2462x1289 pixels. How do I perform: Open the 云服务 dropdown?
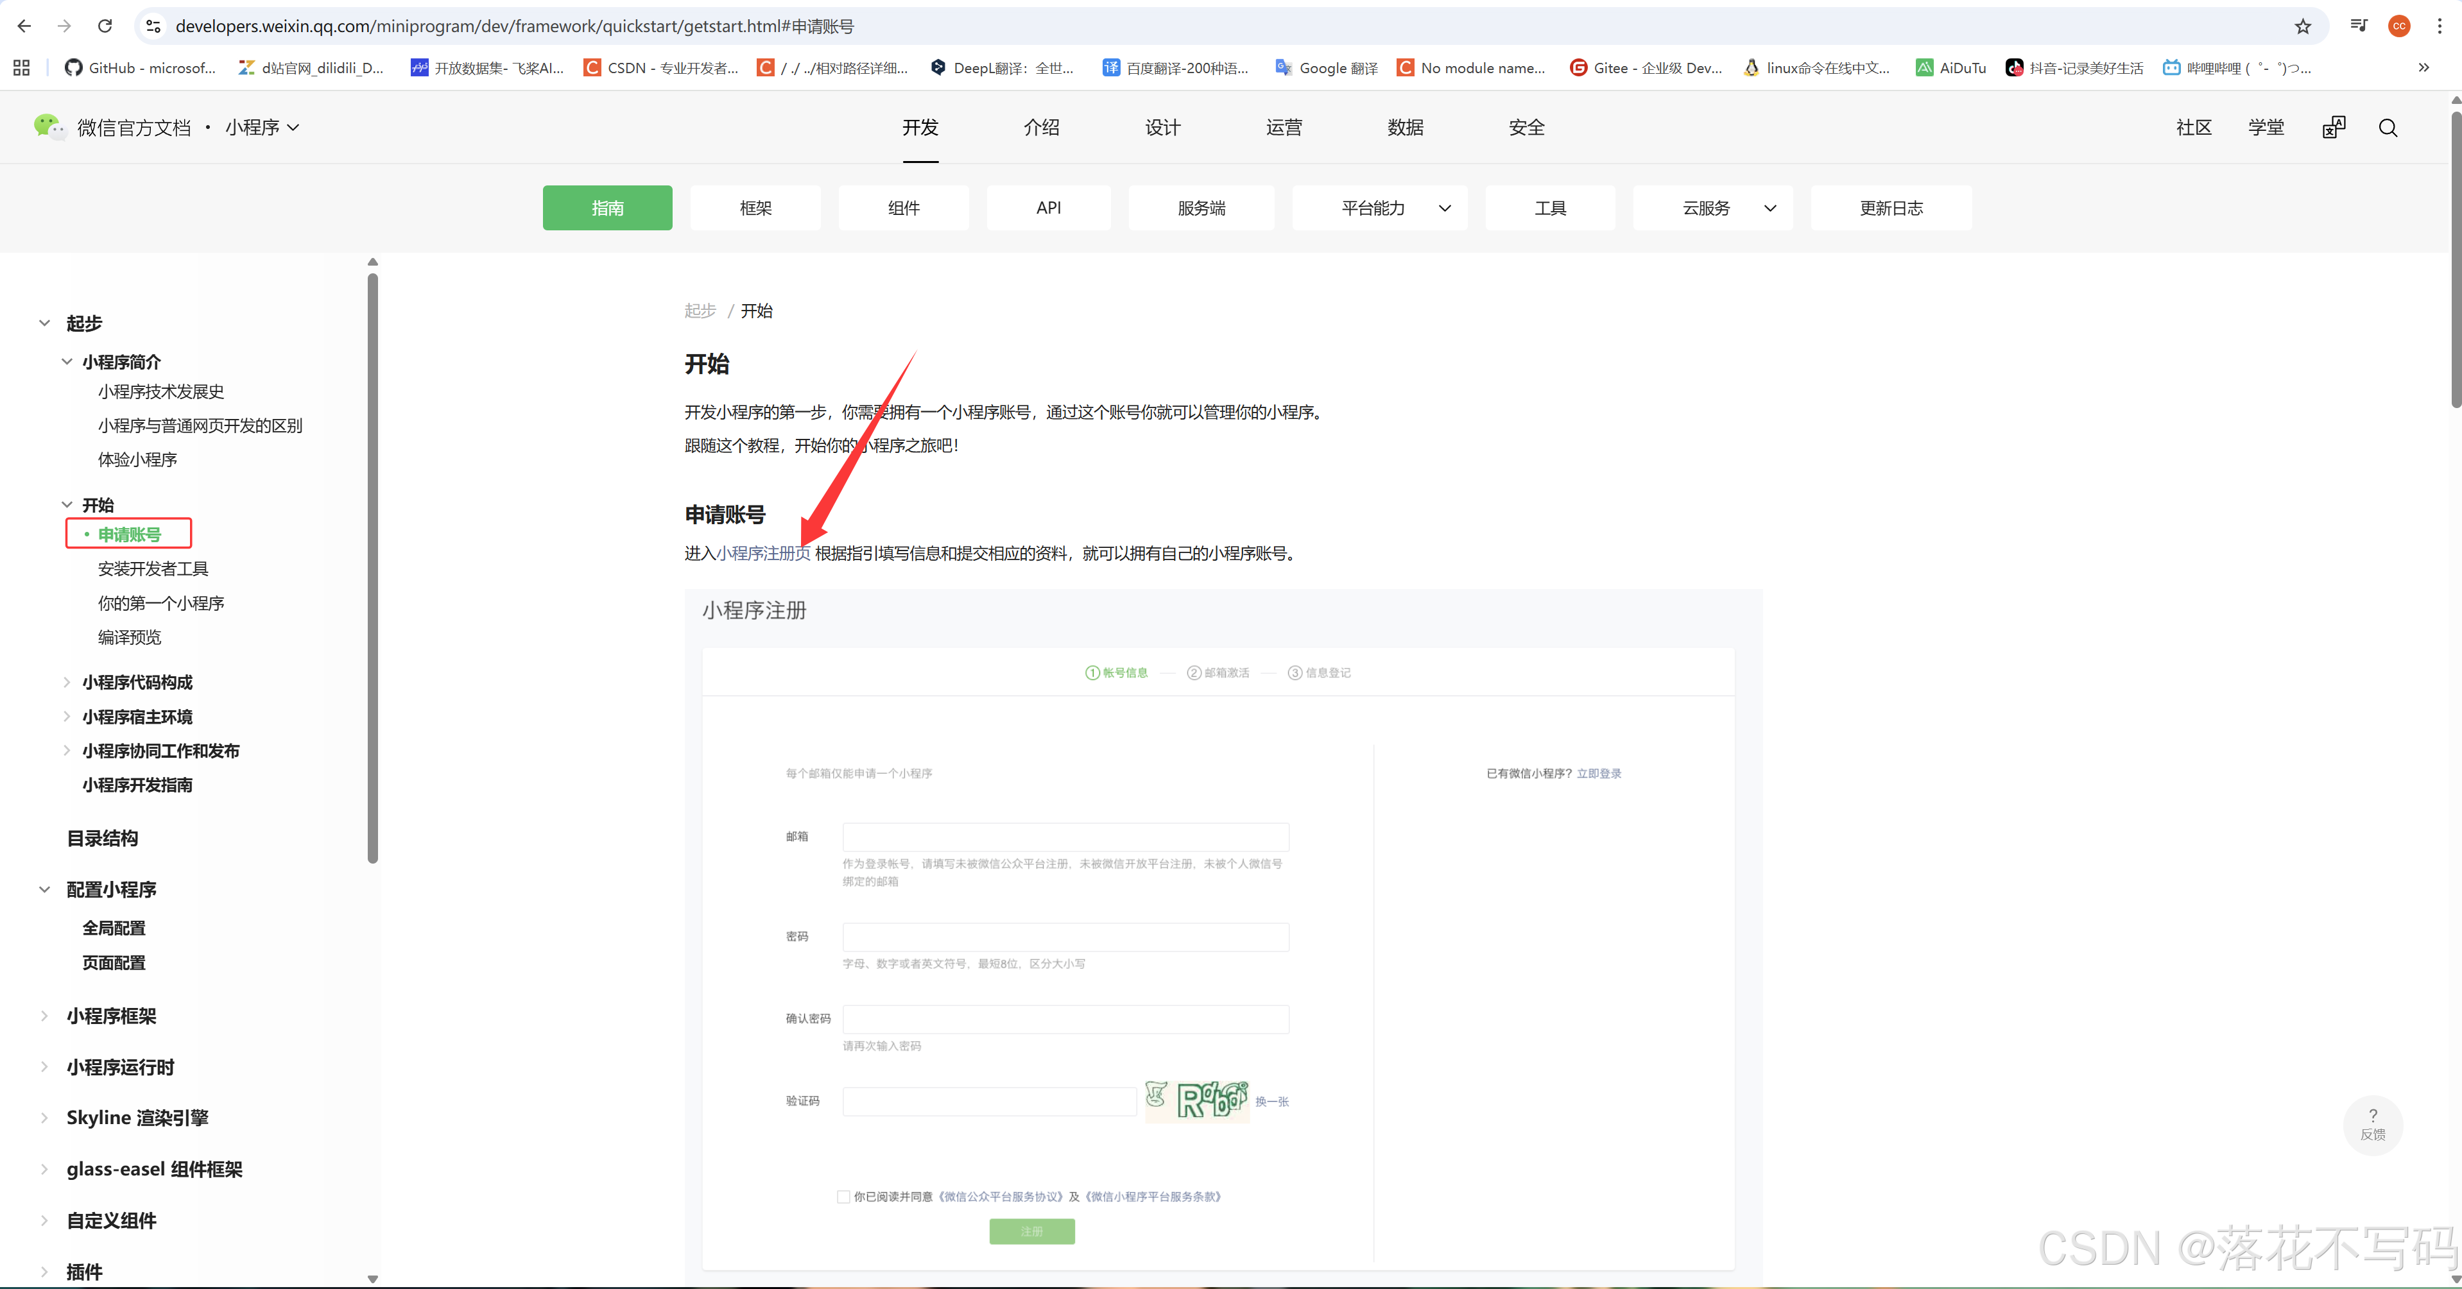point(1712,207)
